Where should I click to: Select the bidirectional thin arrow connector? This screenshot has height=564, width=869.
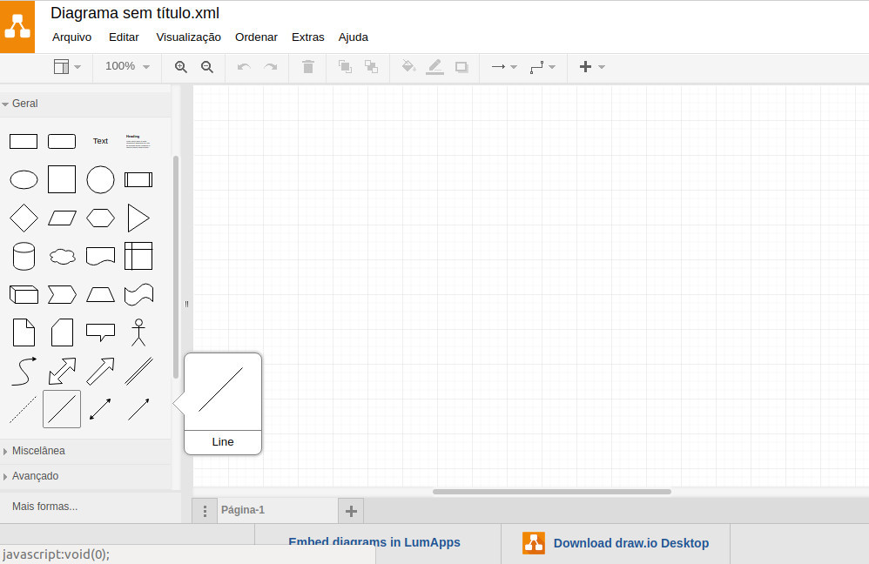(x=100, y=409)
